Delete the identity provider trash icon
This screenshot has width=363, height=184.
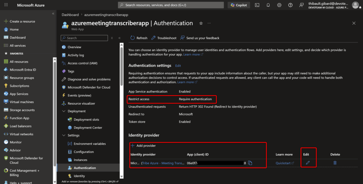click(335, 163)
